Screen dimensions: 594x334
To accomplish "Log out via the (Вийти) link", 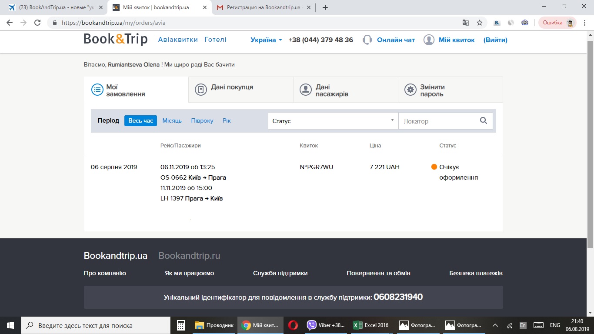I will [x=495, y=40].
